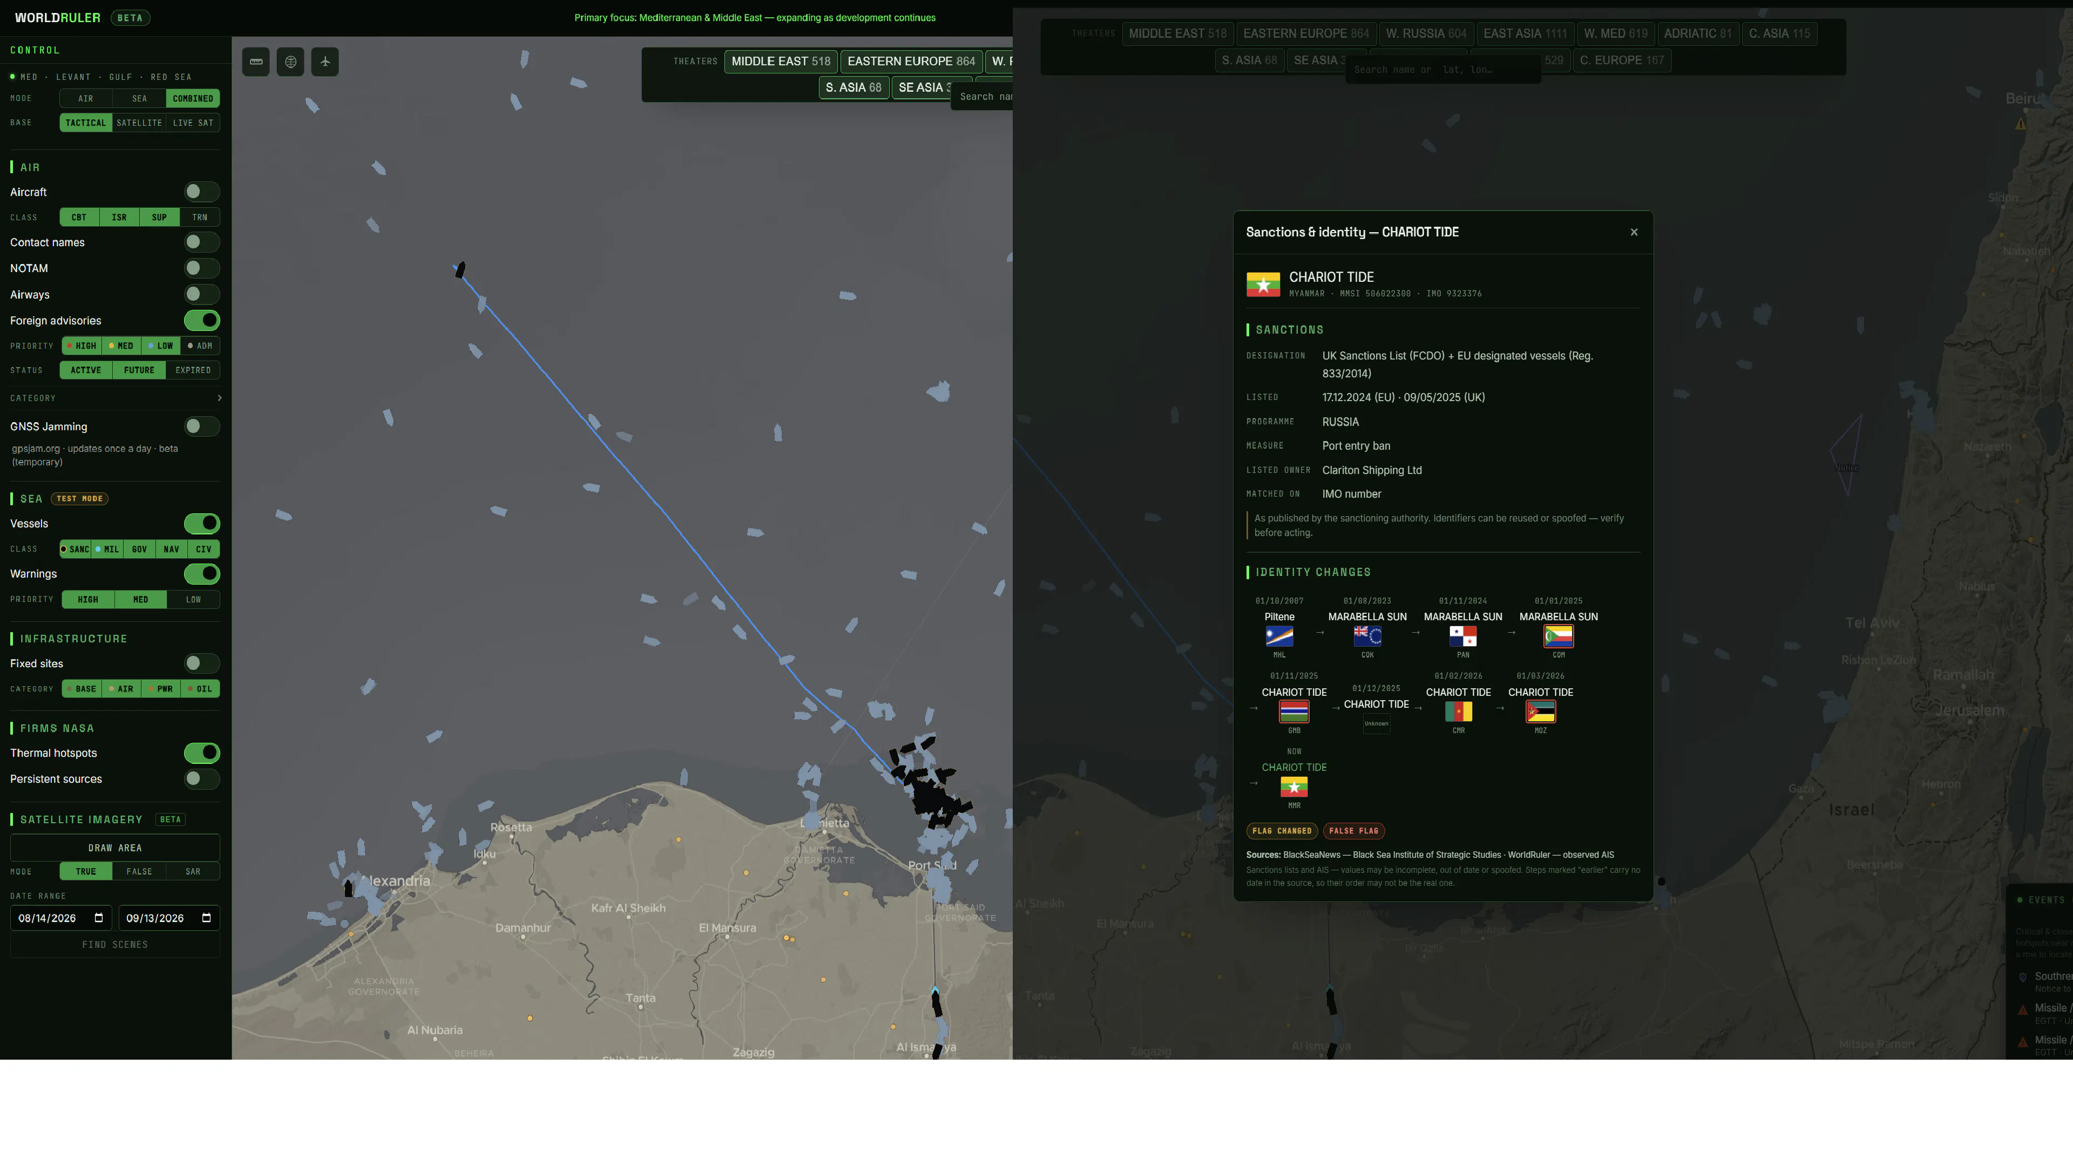2073x1166 pixels.
Task: Open calendar picker for 08/14/2026 start date
Action: coord(99,918)
